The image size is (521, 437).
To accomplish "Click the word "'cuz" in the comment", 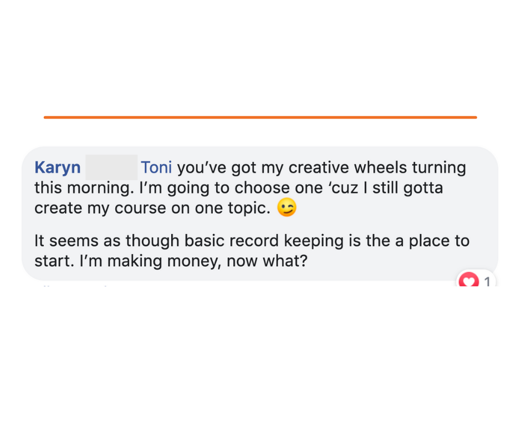I will (x=343, y=188).
